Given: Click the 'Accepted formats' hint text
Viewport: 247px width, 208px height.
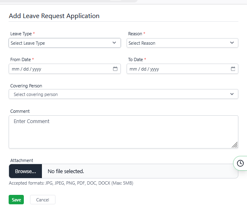Looking at the screenshot, I should (71, 183).
